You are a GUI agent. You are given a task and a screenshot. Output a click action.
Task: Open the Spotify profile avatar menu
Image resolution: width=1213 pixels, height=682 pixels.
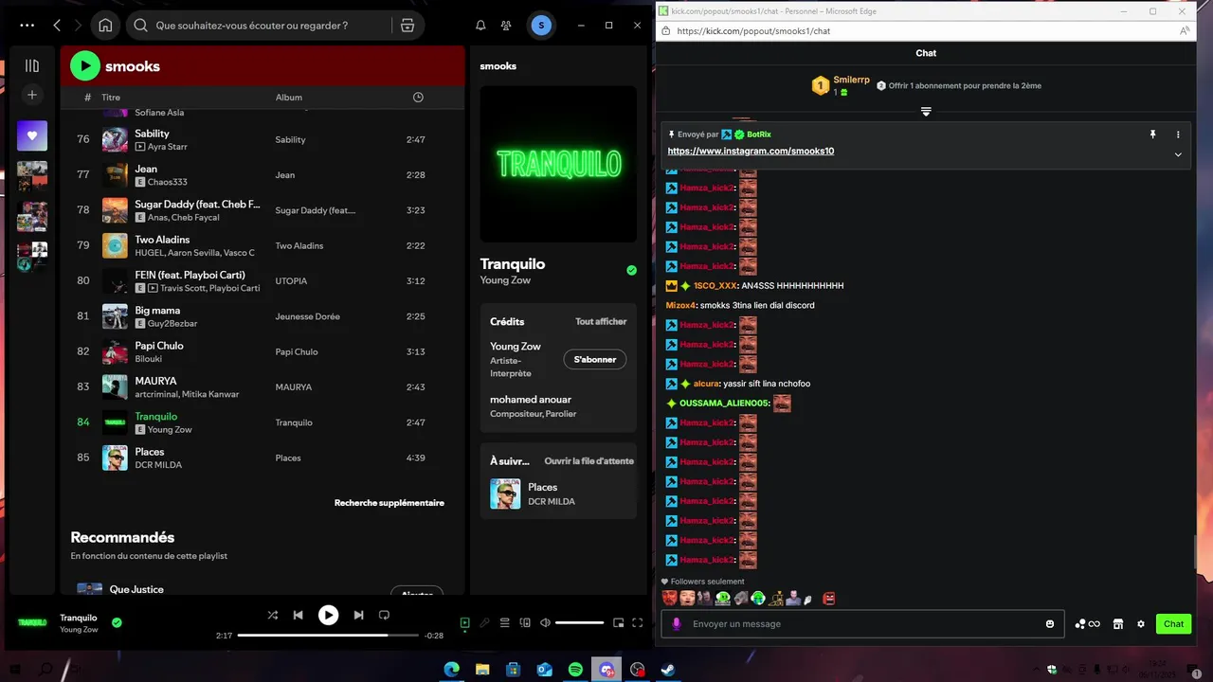pyautogui.click(x=541, y=26)
